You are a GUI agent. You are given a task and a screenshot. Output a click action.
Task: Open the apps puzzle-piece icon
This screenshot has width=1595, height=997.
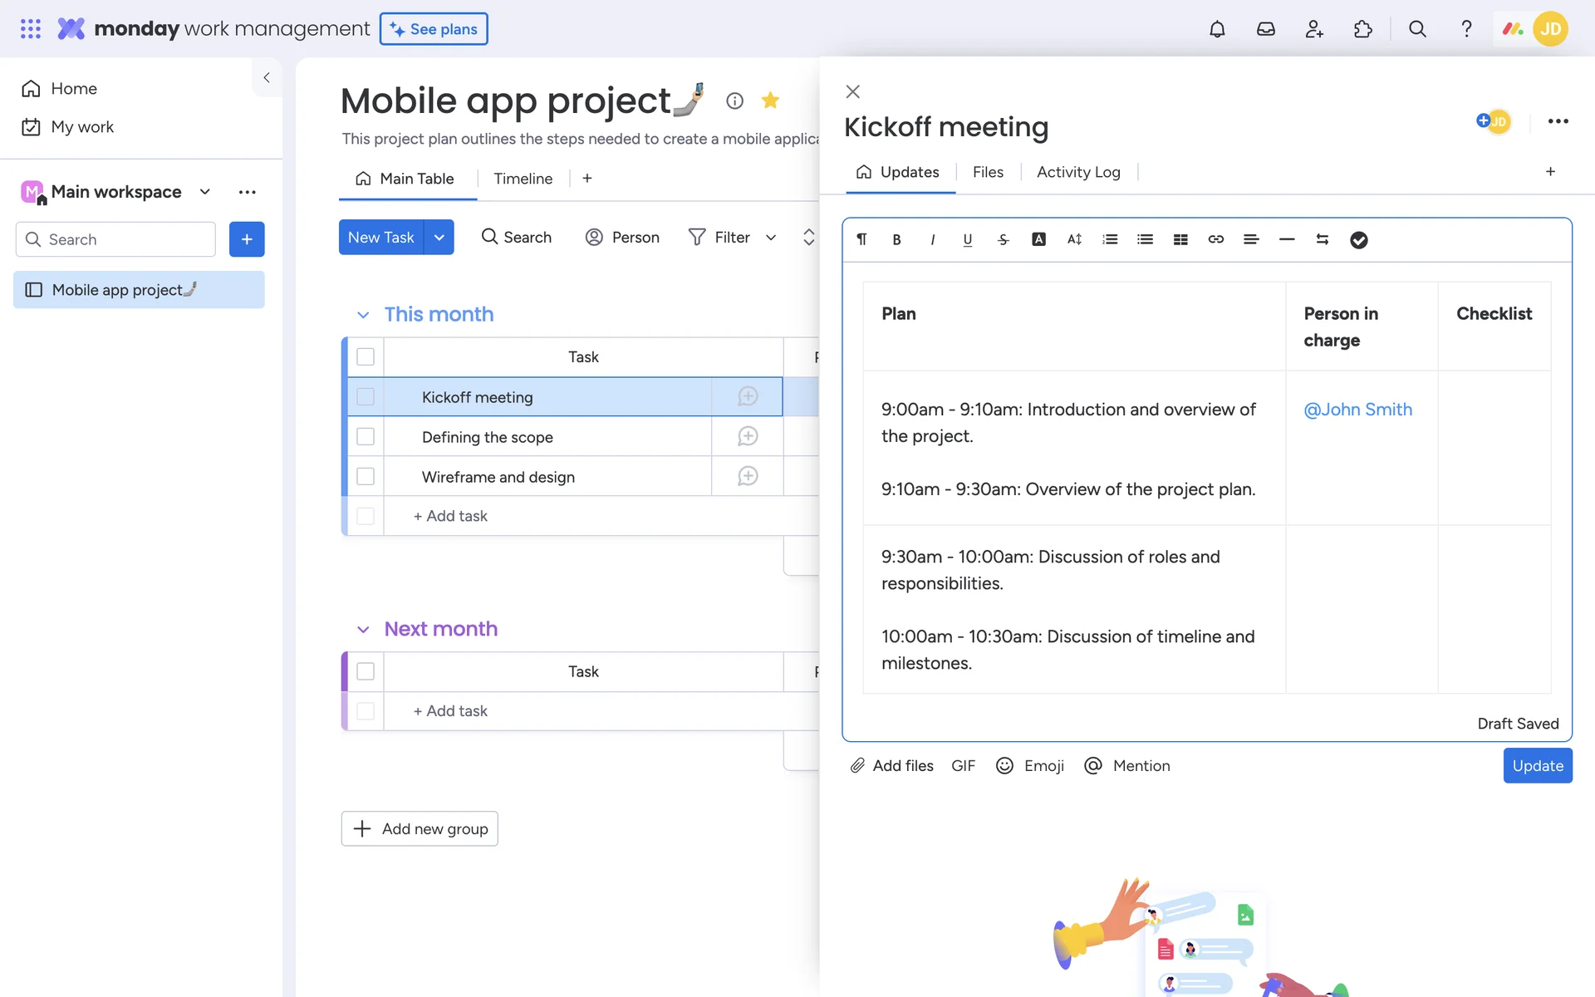click(1362, 29)
